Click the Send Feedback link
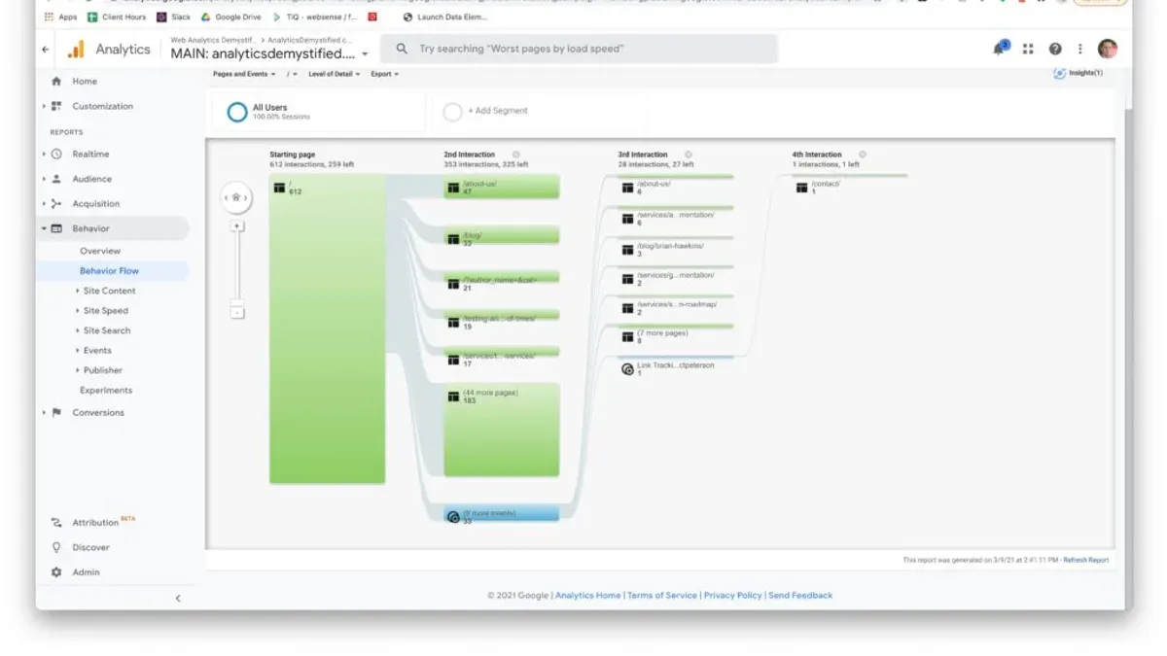This screenshot has width=1167, height=656. pyautogui.click(x=800, y=596)
